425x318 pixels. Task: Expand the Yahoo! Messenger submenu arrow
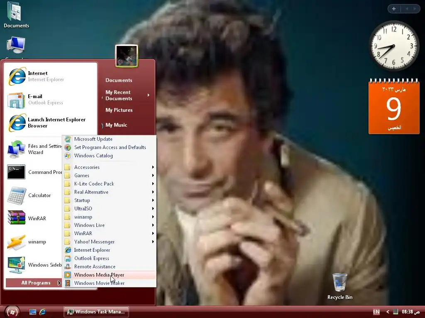(x=153, y=242)
